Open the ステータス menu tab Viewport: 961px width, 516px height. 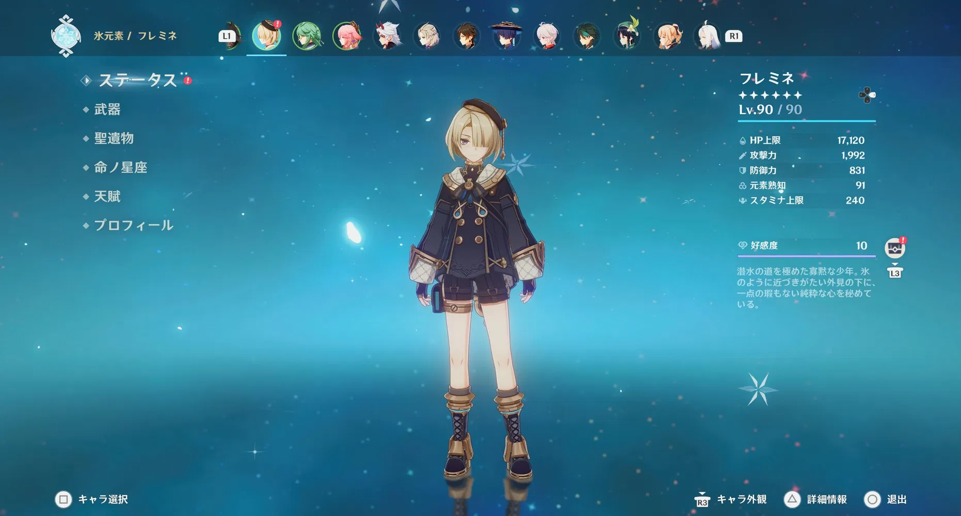(x=137, y=80)
